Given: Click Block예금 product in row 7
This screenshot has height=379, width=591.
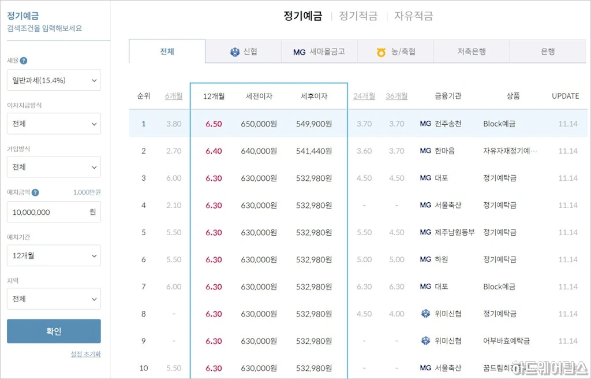Looking at the screenshot, I should [x=499, y=287].
